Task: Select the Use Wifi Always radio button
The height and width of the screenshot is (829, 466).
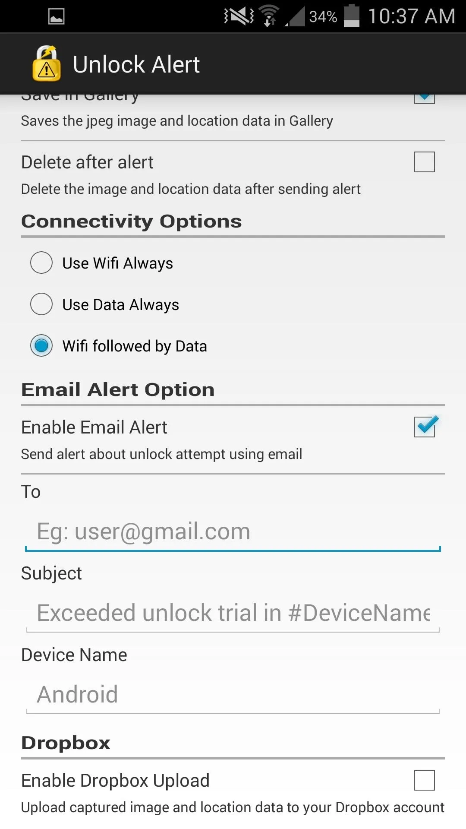Action: (41, 263)
